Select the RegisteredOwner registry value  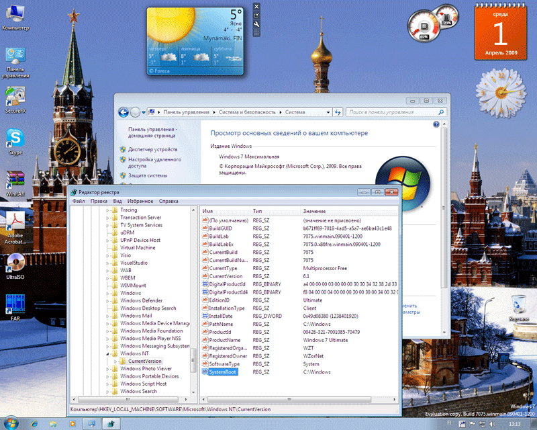(228, 356)
